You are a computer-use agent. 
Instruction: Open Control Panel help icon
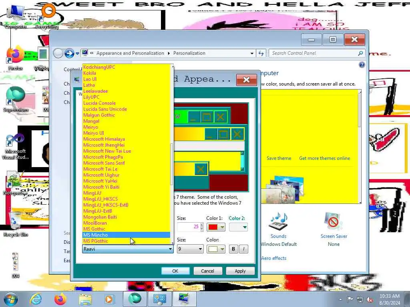[362, 65]
